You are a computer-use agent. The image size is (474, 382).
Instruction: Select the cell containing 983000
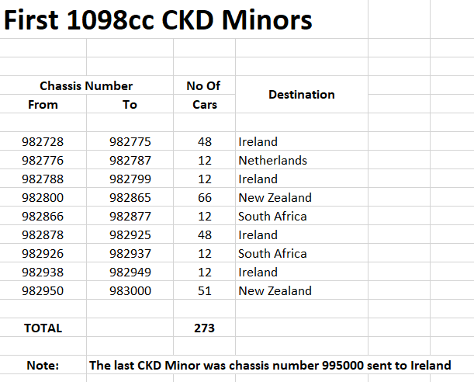coord(130,290)
